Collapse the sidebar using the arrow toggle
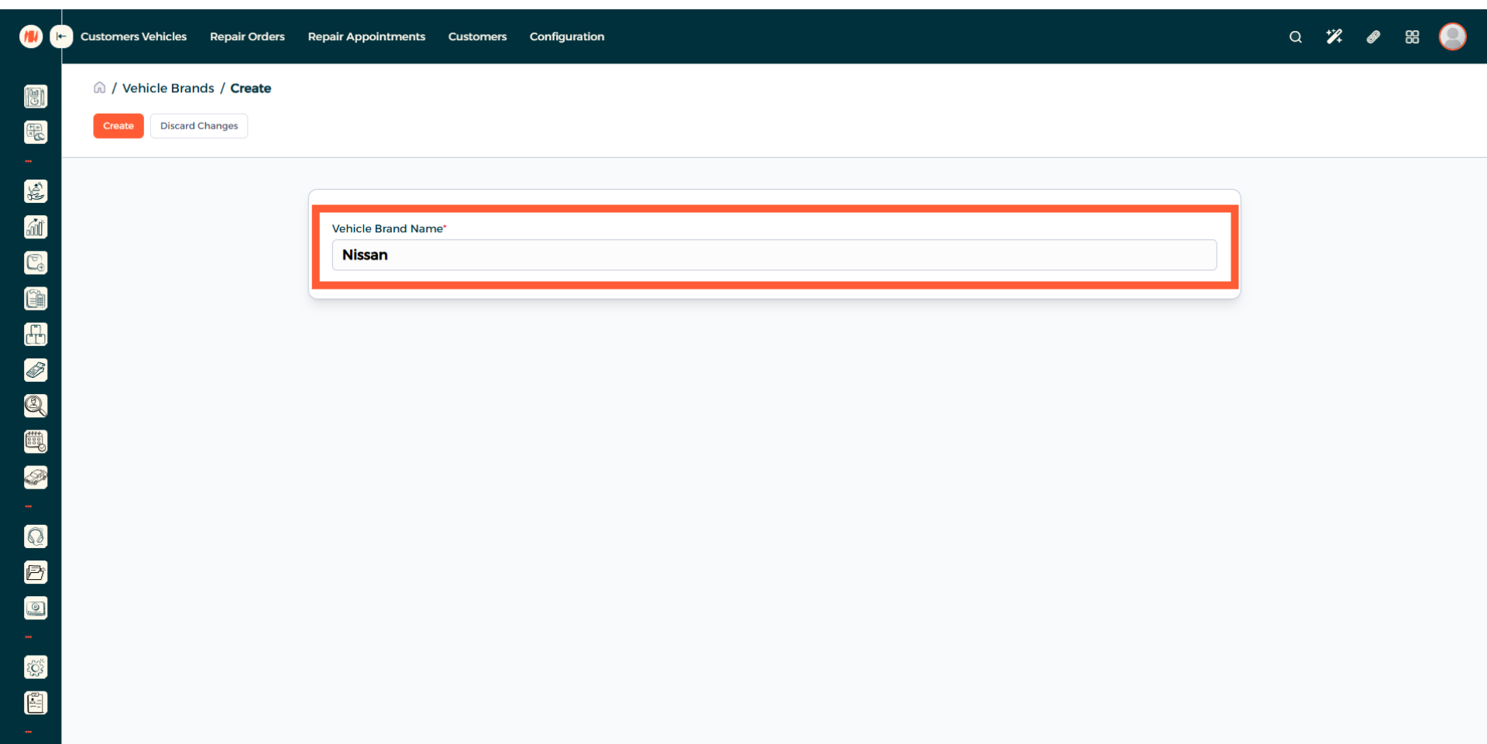 coord(61,36)
